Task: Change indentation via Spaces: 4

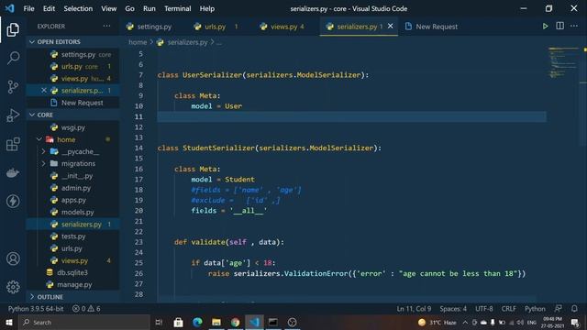Action: (x=453, y=309)
